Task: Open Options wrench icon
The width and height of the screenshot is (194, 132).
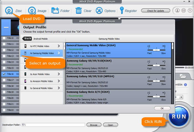Action: [99, 11]
